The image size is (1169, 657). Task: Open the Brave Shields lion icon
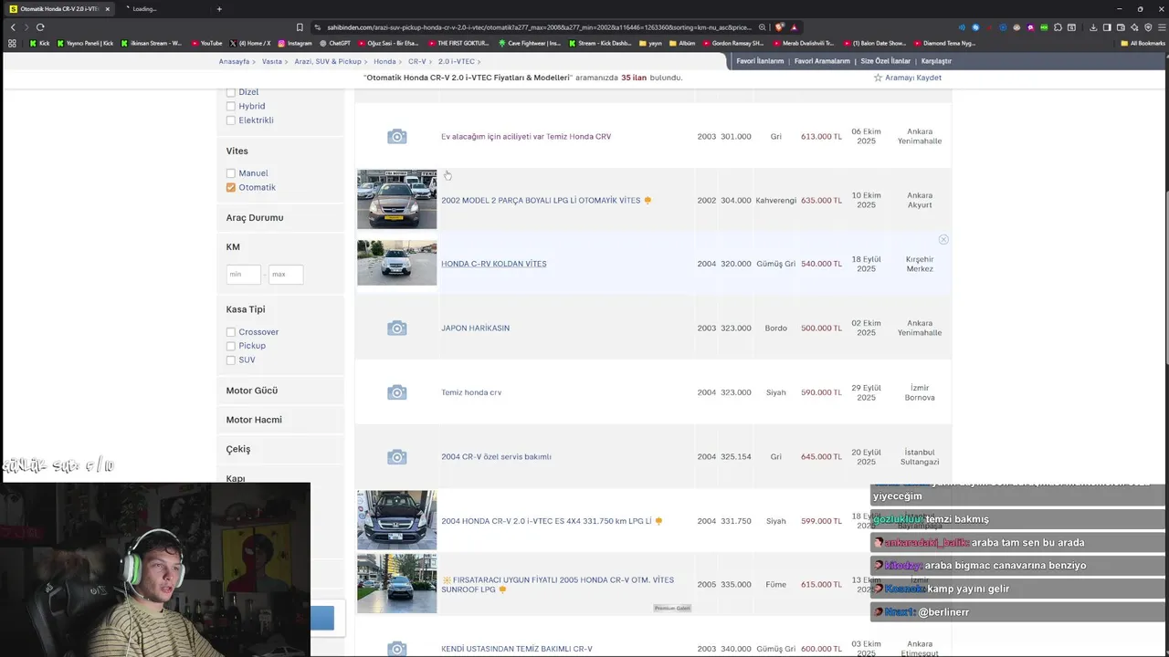tap(779, 27)
